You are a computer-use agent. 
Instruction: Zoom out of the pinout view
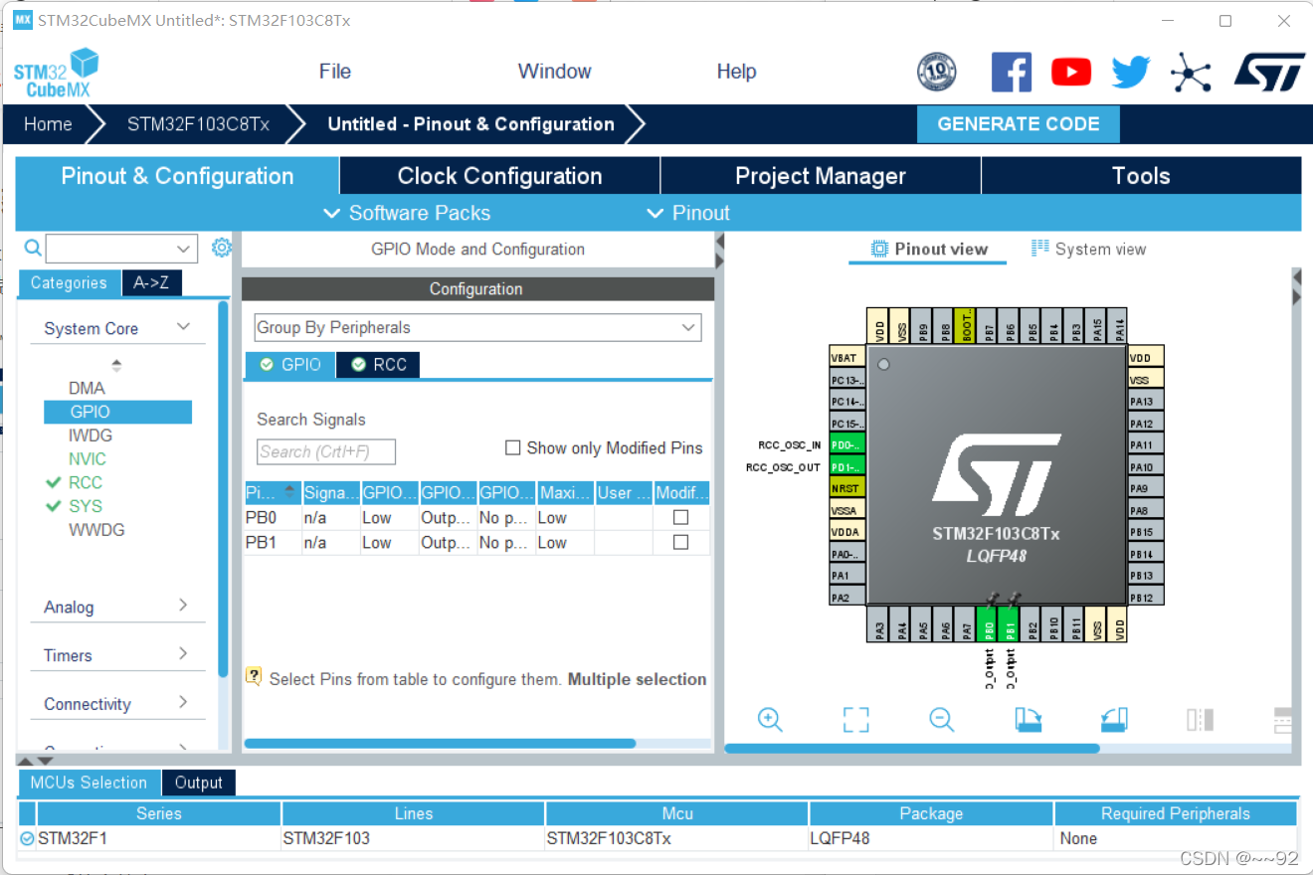click(941, 720)
